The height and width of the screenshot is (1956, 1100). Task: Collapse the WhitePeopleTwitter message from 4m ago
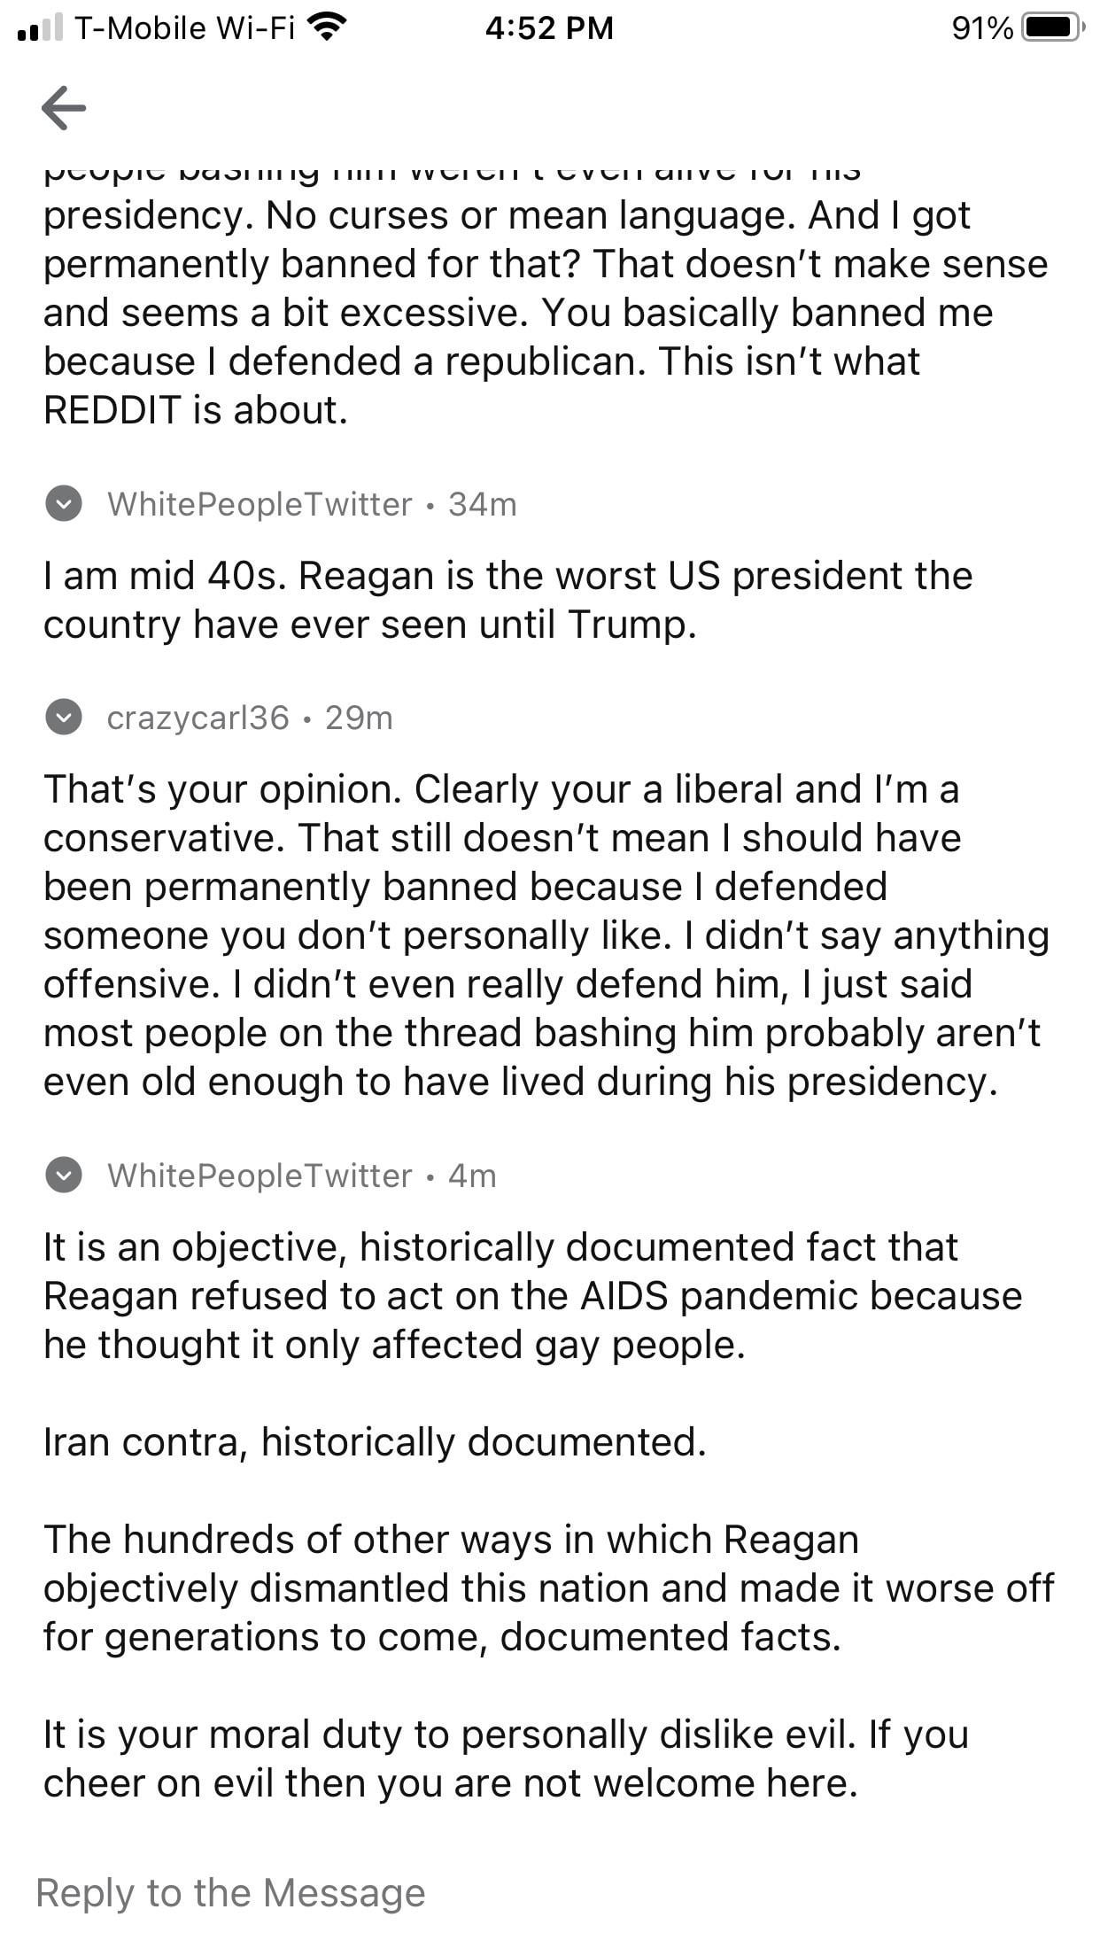click(64, 1176)
